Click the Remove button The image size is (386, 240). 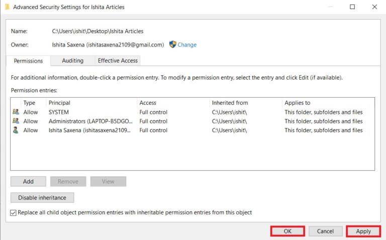68,181
